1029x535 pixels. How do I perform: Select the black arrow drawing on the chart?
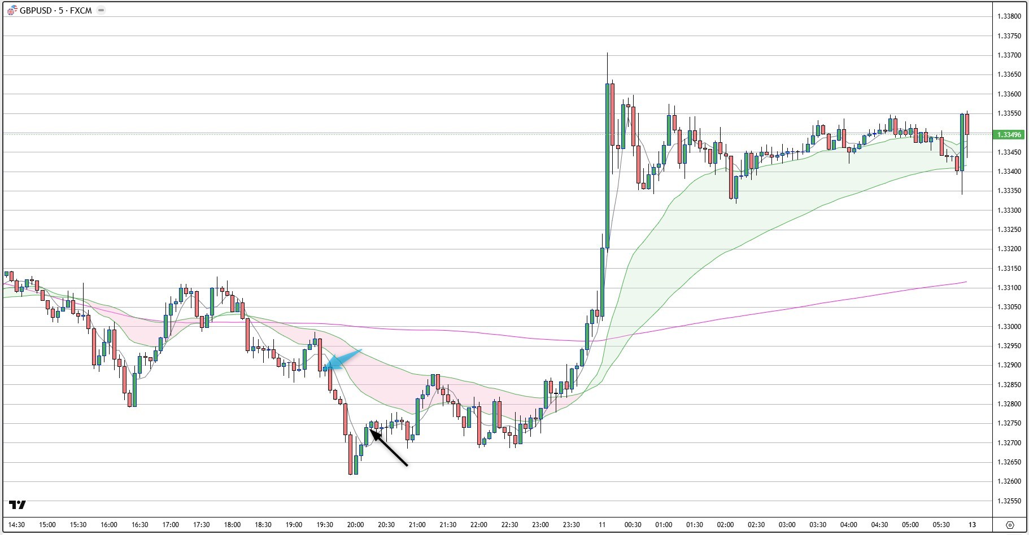(x=390, y=449)
